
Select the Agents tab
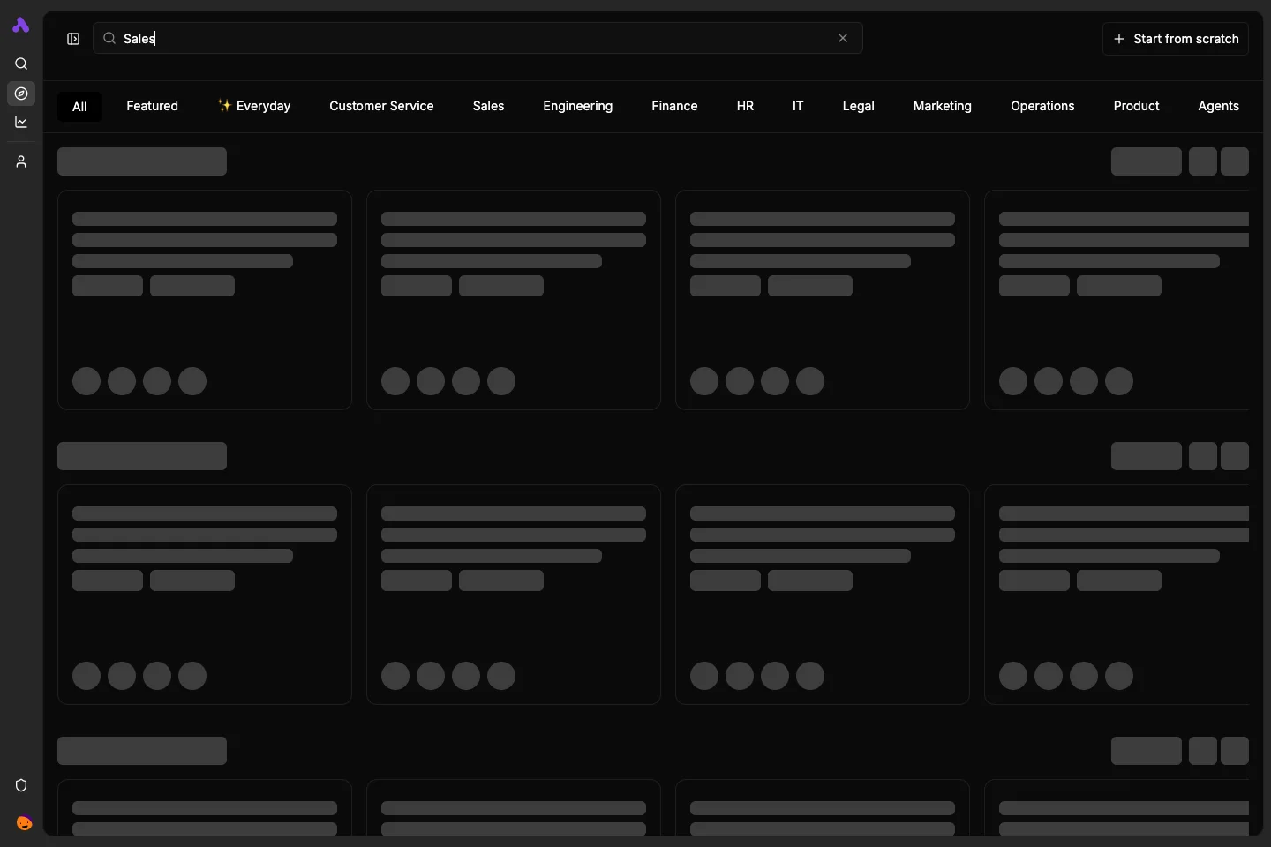point(1218,106)
